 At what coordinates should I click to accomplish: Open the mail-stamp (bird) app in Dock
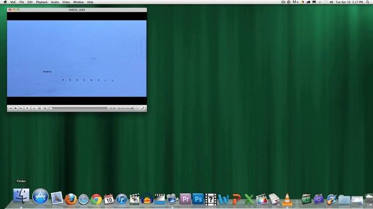tap(57, 198)
